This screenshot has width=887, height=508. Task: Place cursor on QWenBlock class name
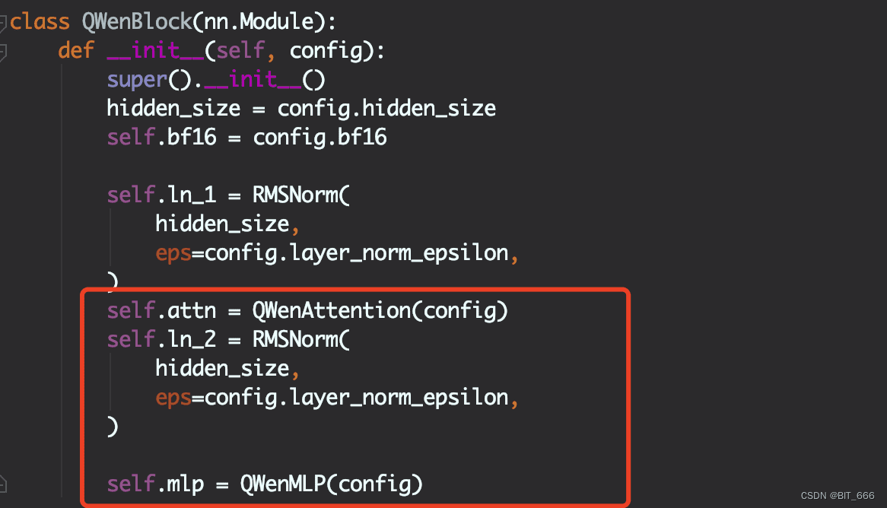137,22
